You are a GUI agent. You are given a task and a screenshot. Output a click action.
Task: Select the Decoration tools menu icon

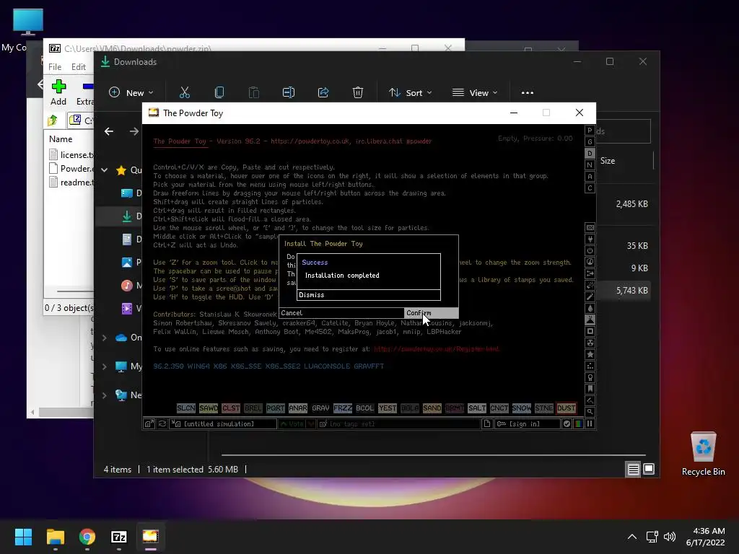[590, 400]
